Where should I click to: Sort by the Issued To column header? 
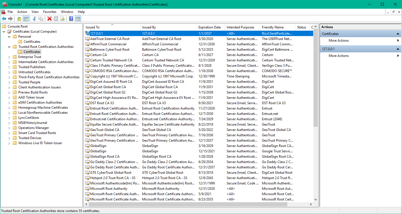pyautogui.click(x=112, y=27)
